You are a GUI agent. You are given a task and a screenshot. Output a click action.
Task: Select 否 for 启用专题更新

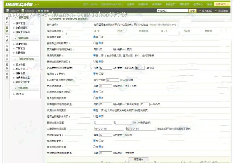100,140
